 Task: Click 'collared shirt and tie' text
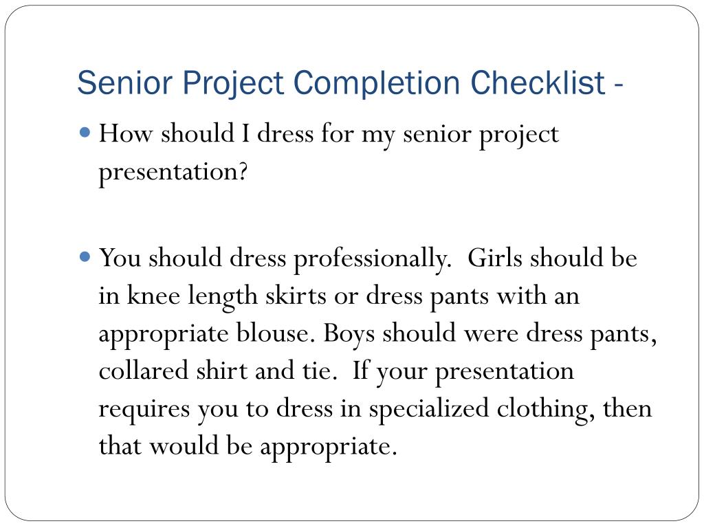click(x=217, y=371)
